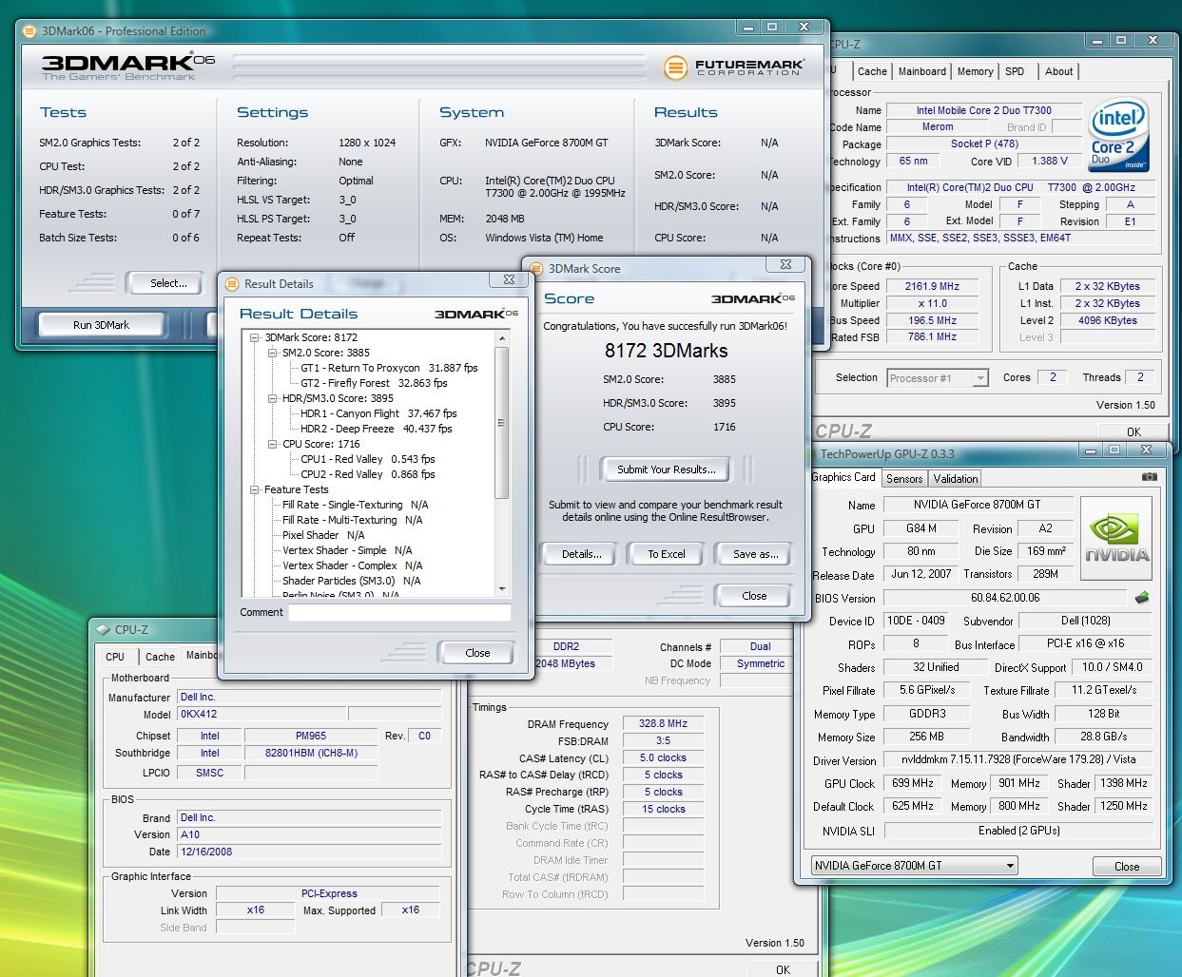This screenshot has height=977, width=1182.
Task: Click the GPU-Z camera screenshot icon
Action: pyautogui.click(x=1149, y=477)
